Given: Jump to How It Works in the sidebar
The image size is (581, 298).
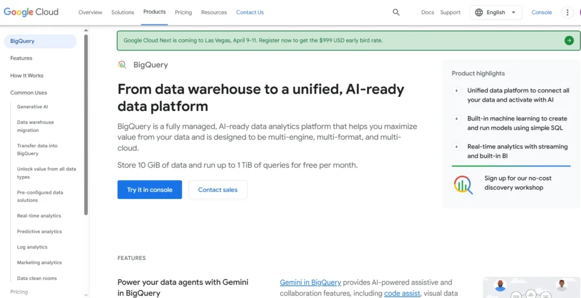Looking at the screenshot, I should pos(27,75).
